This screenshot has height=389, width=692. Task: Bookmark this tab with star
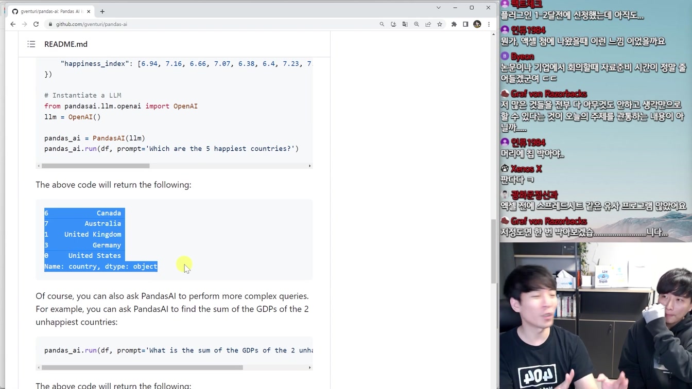(440, 24)
